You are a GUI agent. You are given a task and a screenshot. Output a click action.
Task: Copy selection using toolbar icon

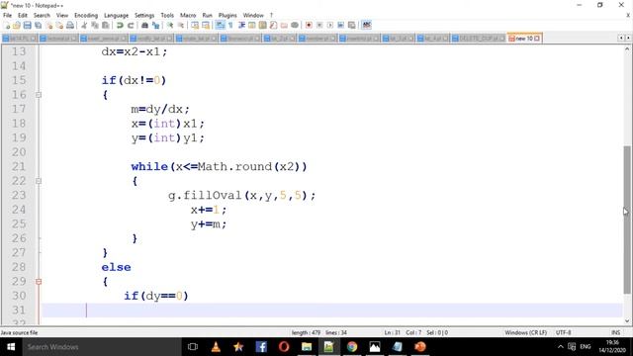[95, 25]
